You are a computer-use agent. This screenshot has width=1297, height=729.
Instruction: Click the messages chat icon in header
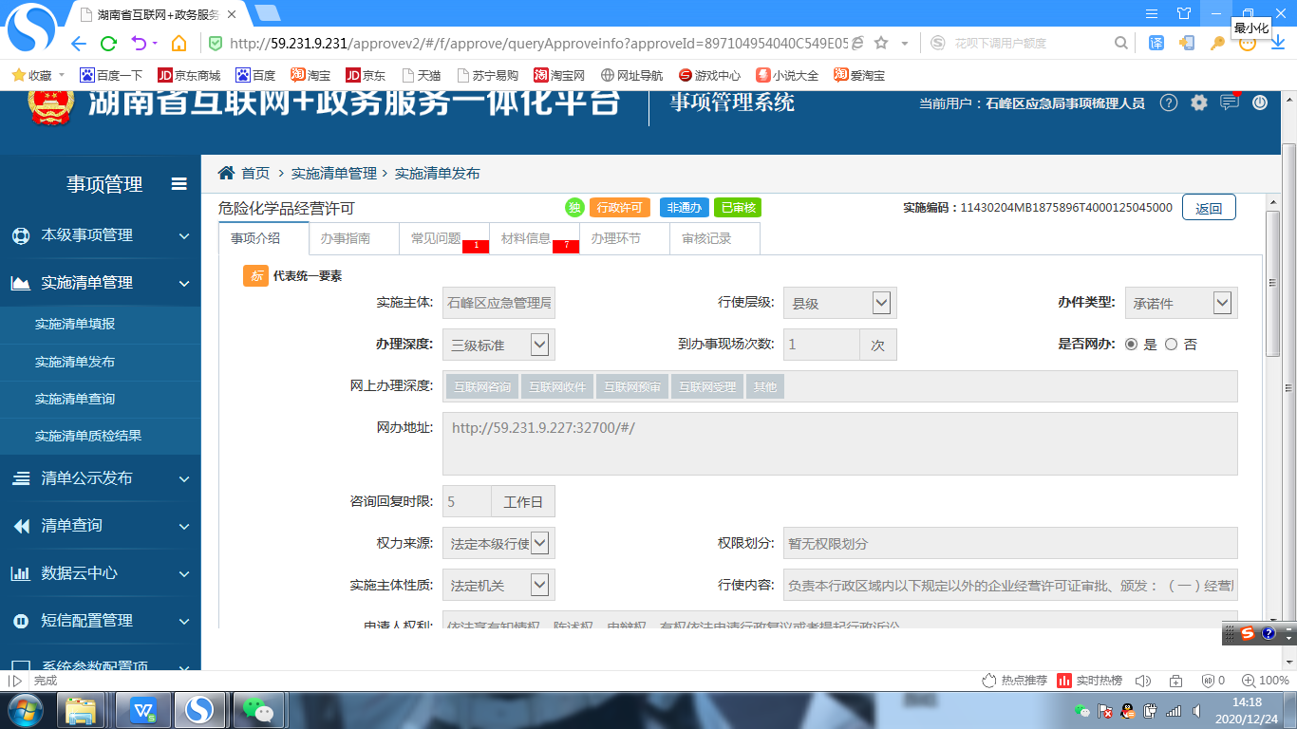1230,103
